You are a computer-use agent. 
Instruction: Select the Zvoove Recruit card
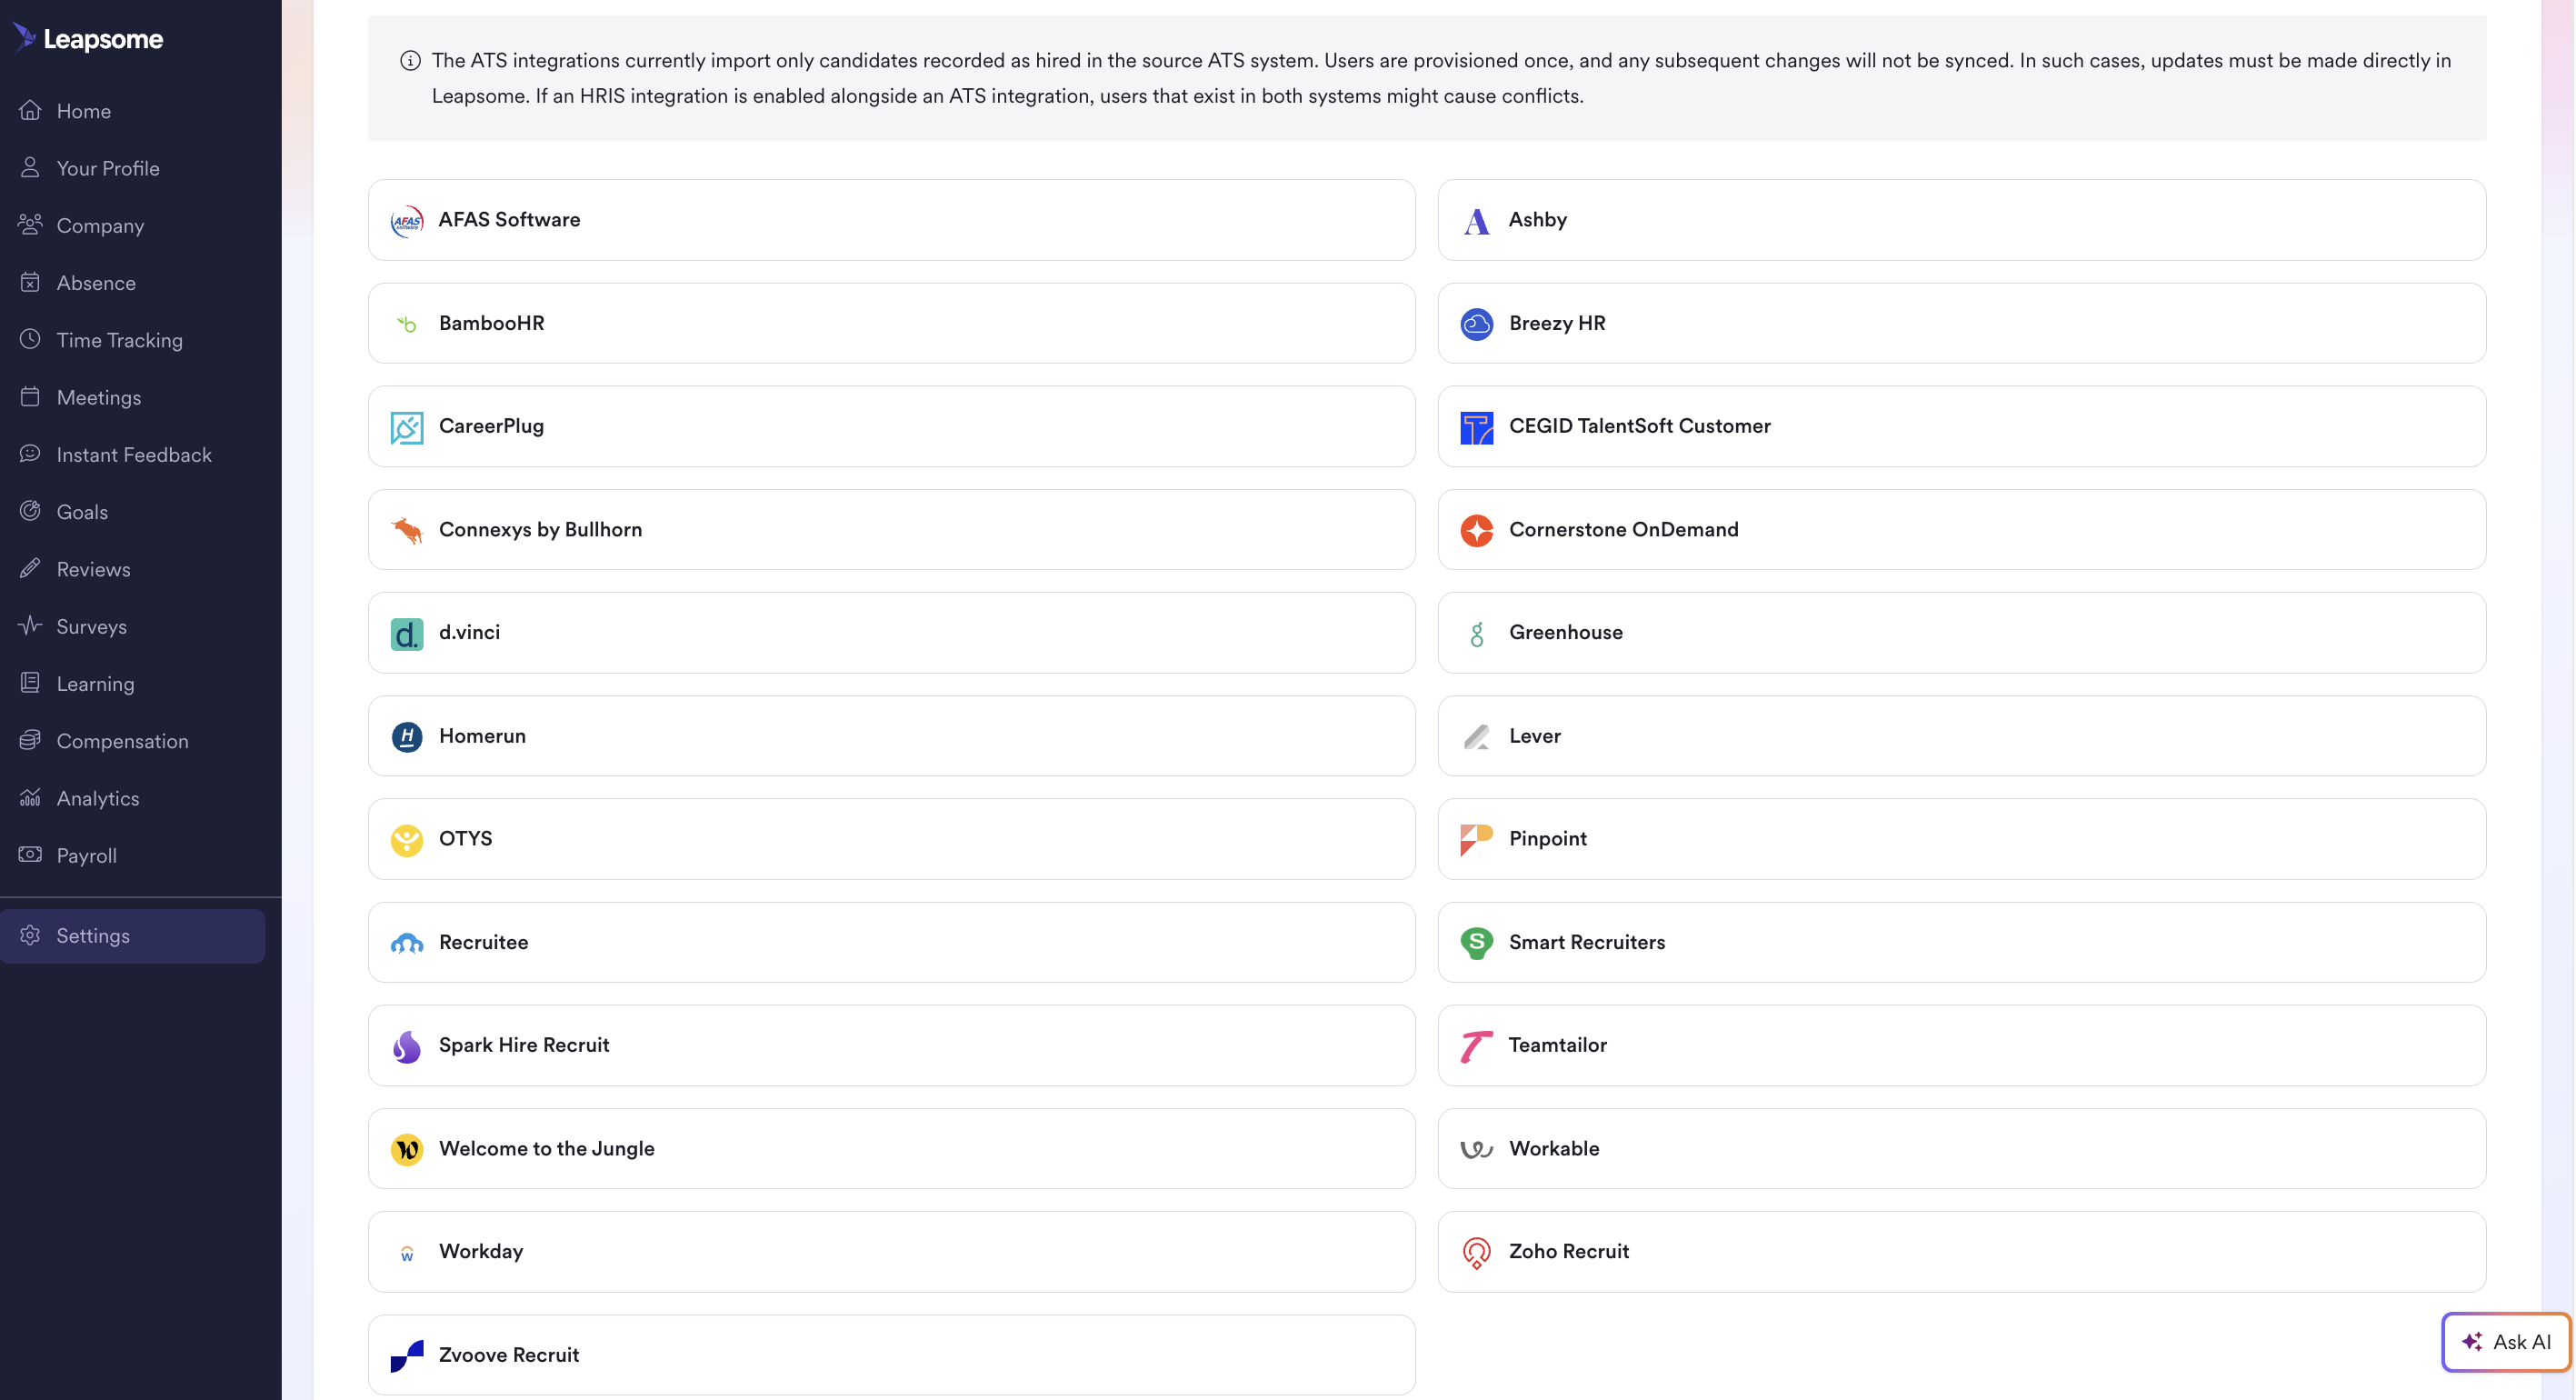(890, 1355)
